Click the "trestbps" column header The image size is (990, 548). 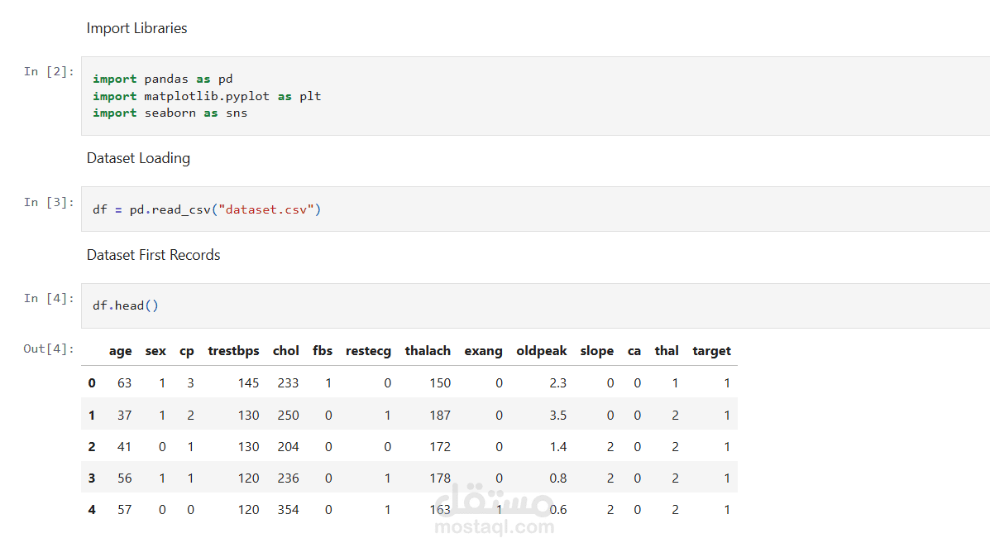click(233, 351)
